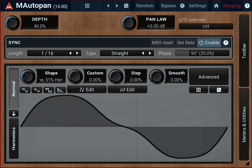Image resolution: width=252 pixels, height=168 pixels.
Task: Click the Depth knob
Action: click(12, 23)
